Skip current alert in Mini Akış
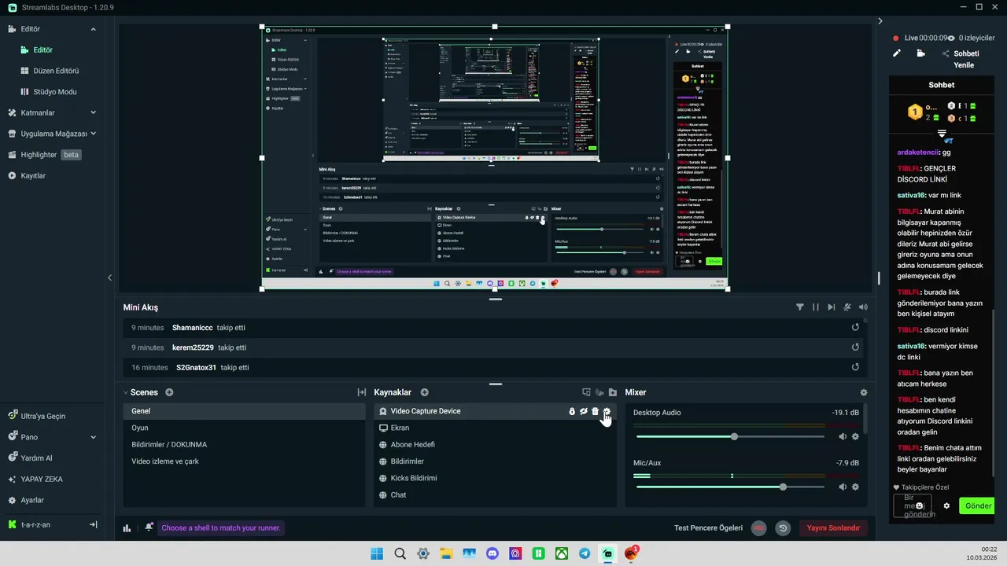The image size is (1007, 566). pos(832,307)
